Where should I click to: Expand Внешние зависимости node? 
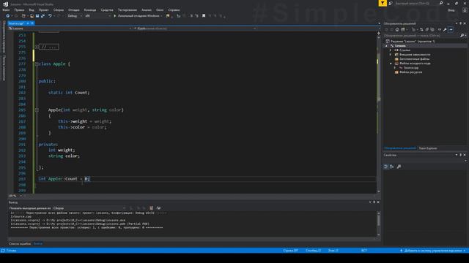pos(391,55)
